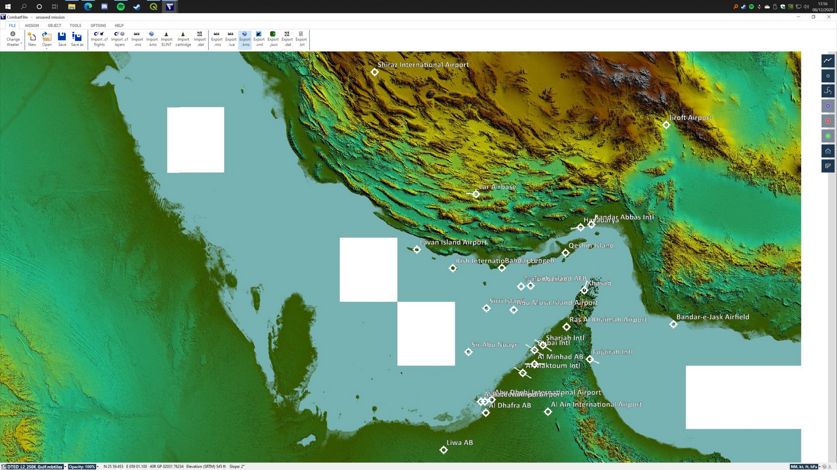The image size is (837, 470).
Task: Click the Opacity 100% control
Action: 82,467
